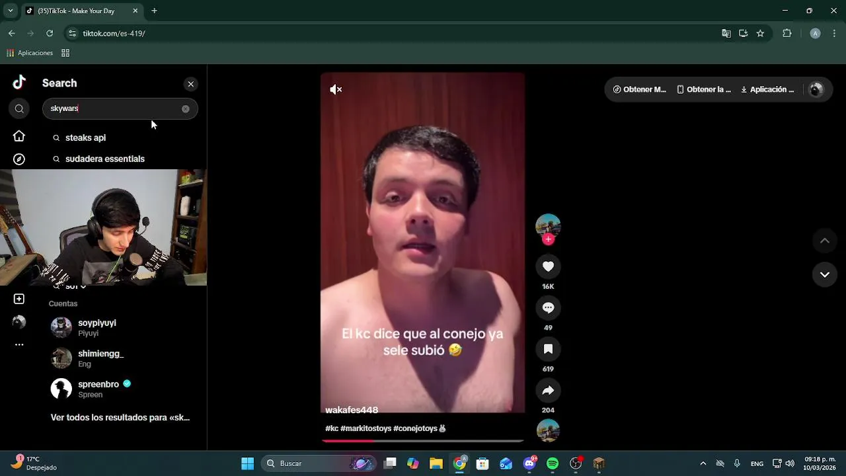This screenshot has width=846, height=476.
Task: Open ENG language selector
Action: pyautogui.click(x=757, y=463)
